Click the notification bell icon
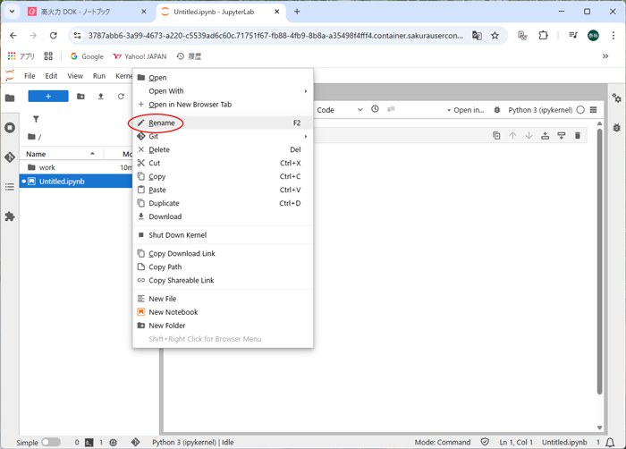The height and width of the screenshot is (449, 626). tap(610, 442)
